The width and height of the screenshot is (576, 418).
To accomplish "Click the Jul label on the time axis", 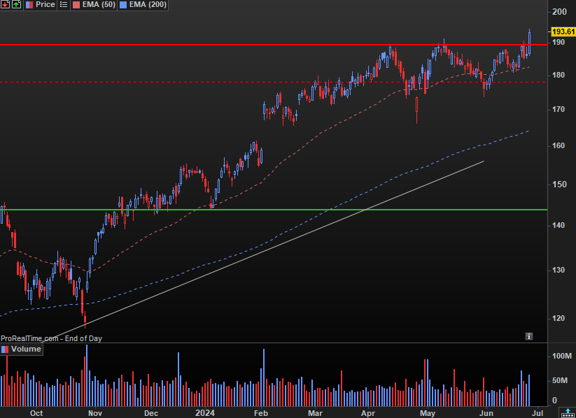I will [x=538, y=413].
